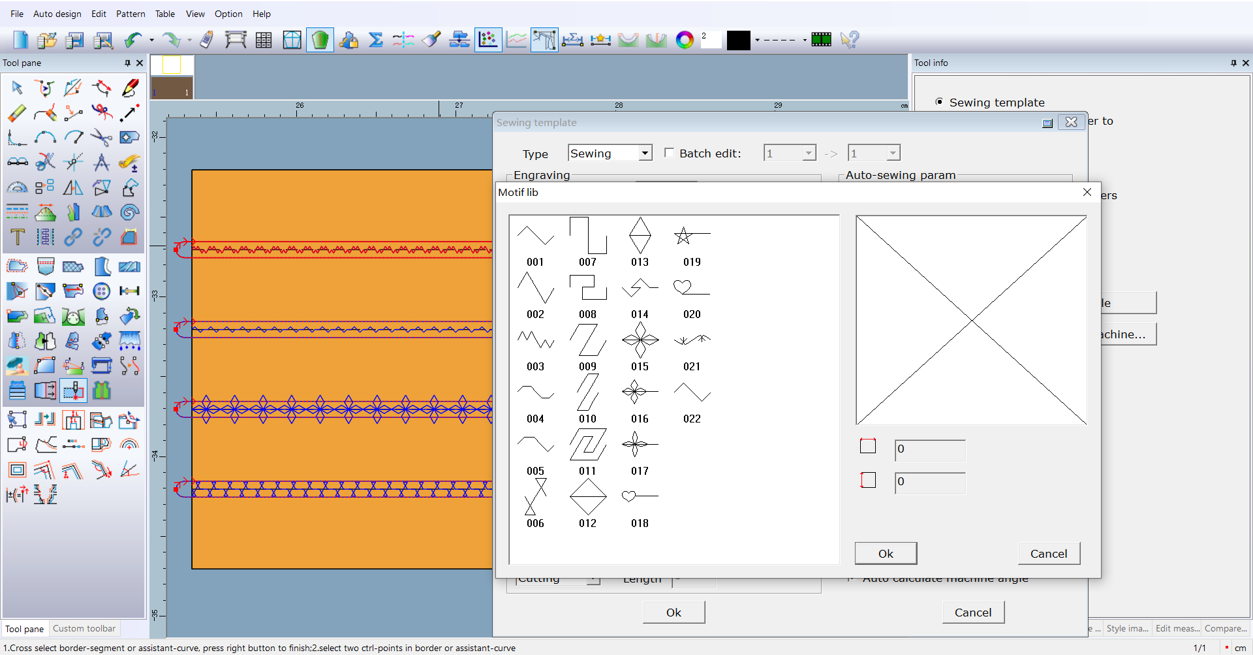Viewport: 1253px width, 655px height.
Task: Open the first Batch edit number dropdown
Action: [x=809, y=153]
